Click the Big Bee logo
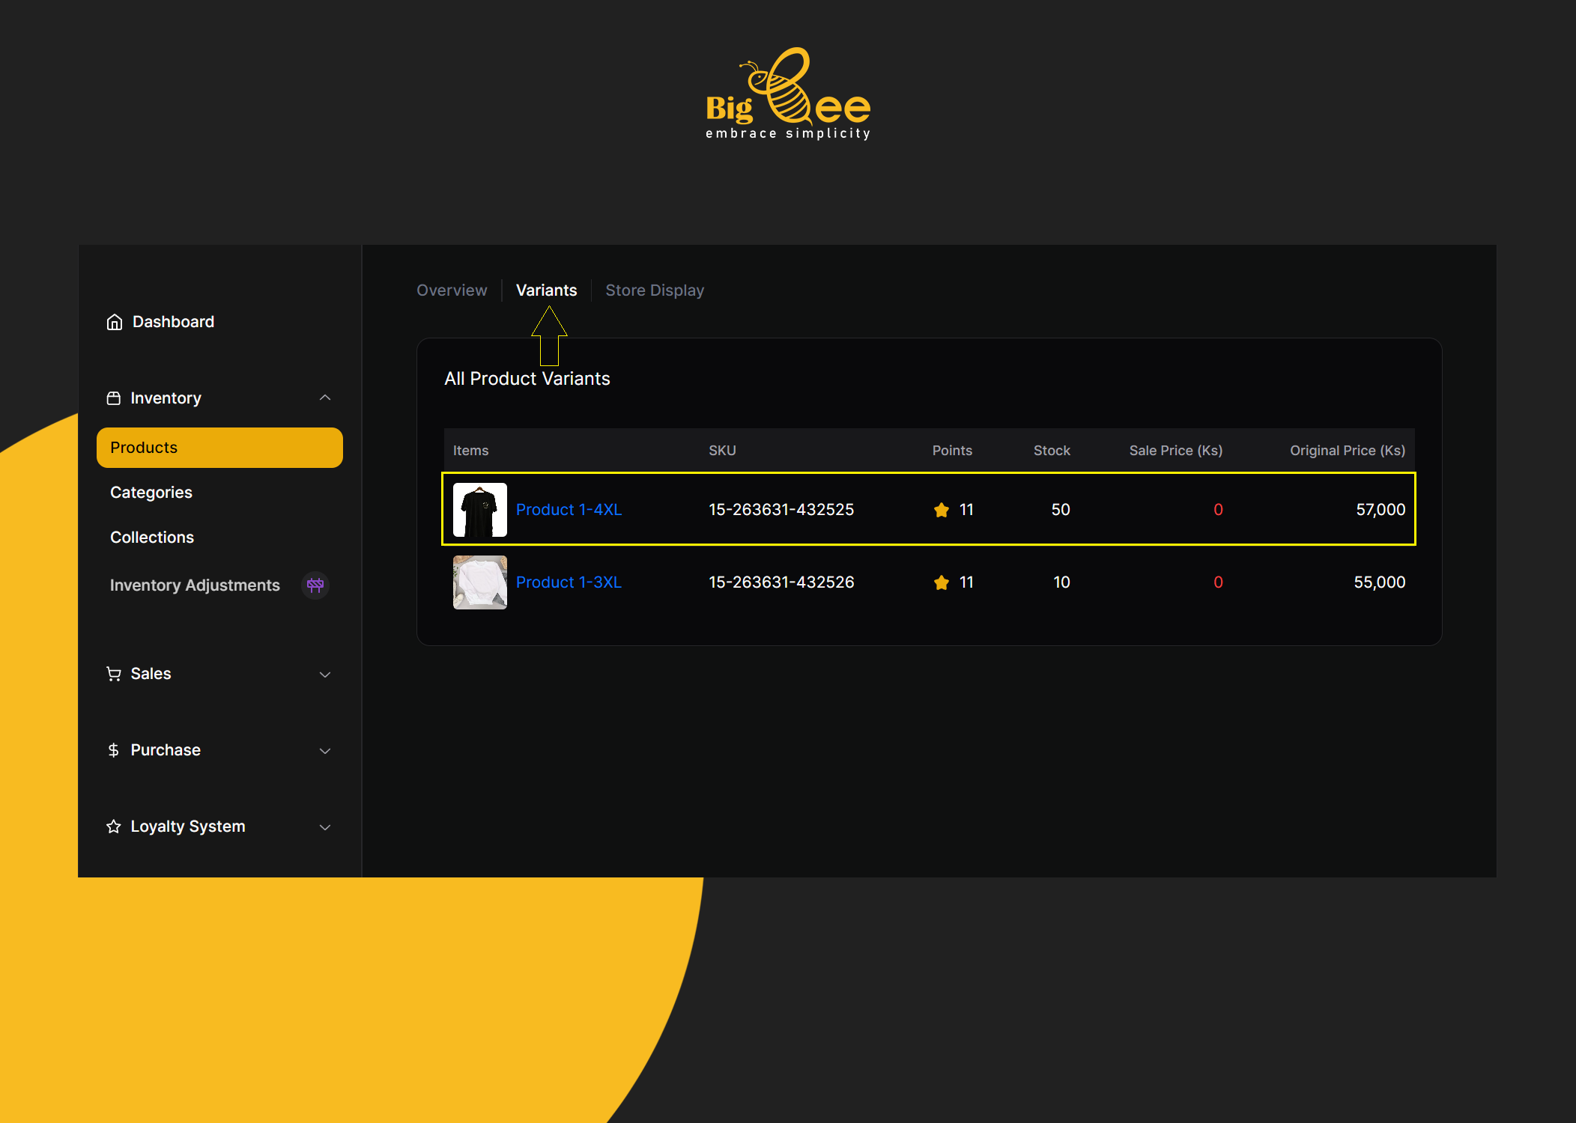 click(788, 94)
